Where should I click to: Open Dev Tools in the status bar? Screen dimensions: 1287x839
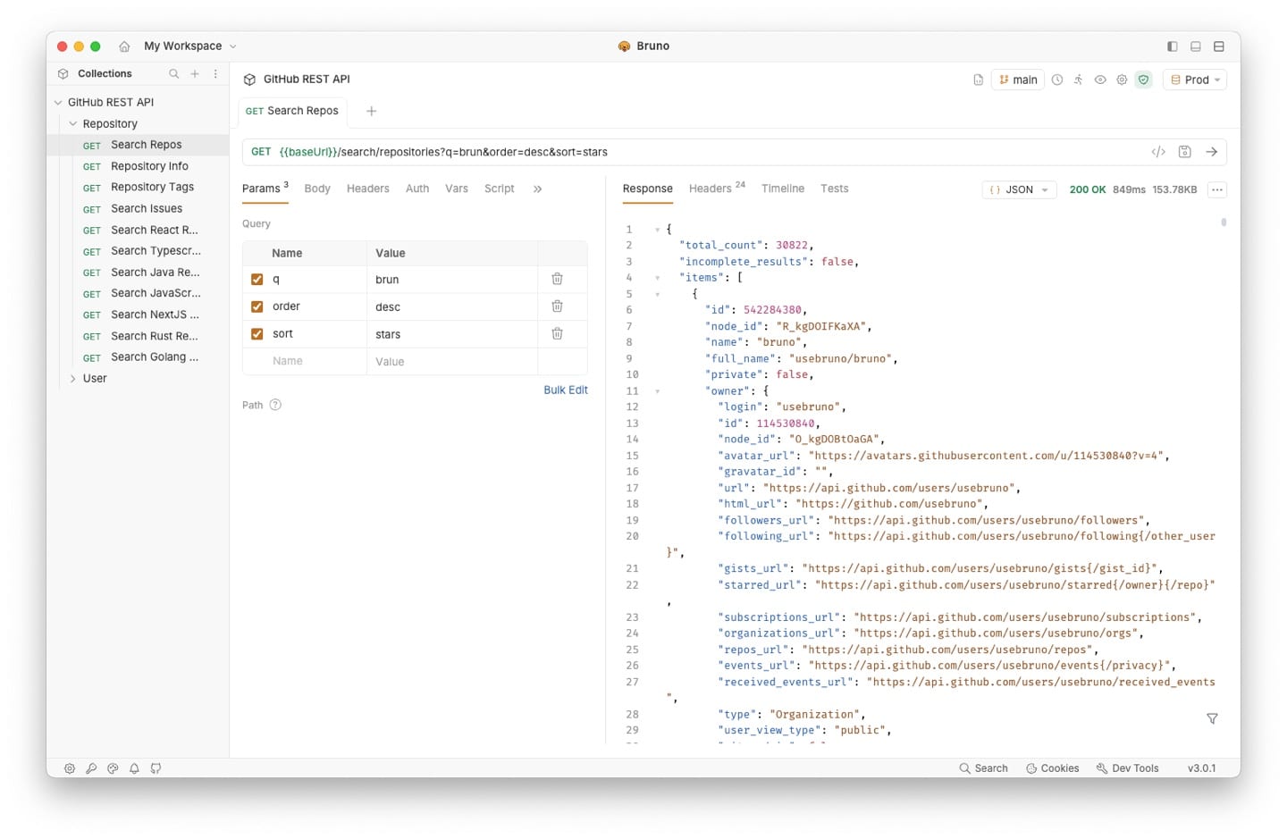tap(1128, 768)
